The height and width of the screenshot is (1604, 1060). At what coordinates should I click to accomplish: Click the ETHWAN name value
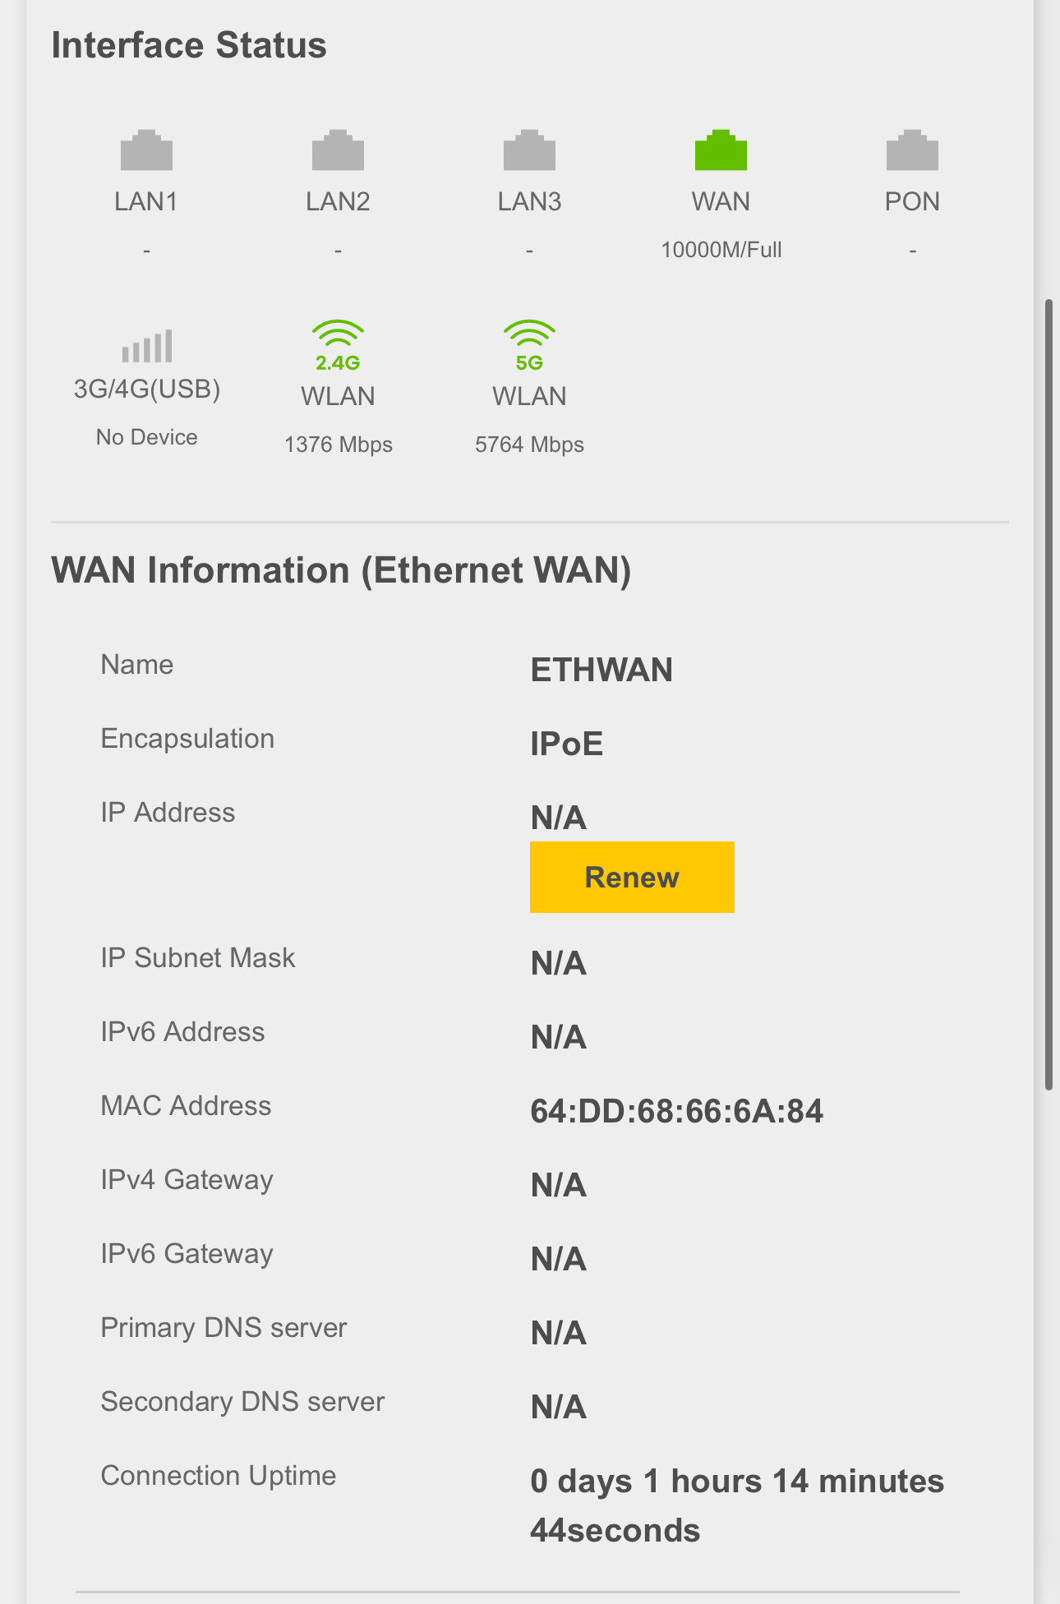601,670
